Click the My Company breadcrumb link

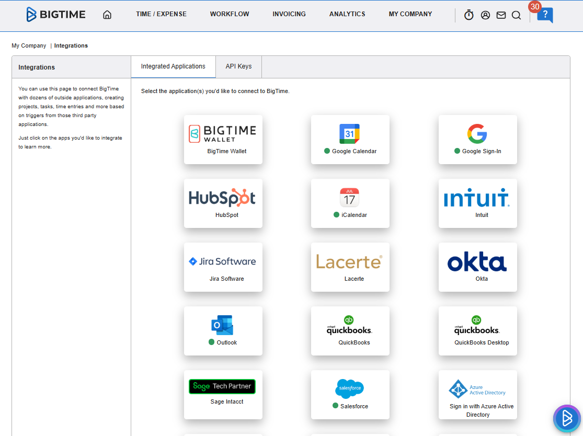coord(29,45)
